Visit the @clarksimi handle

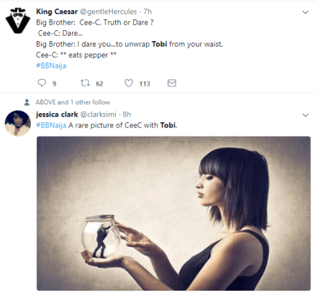tap(98, 114)
